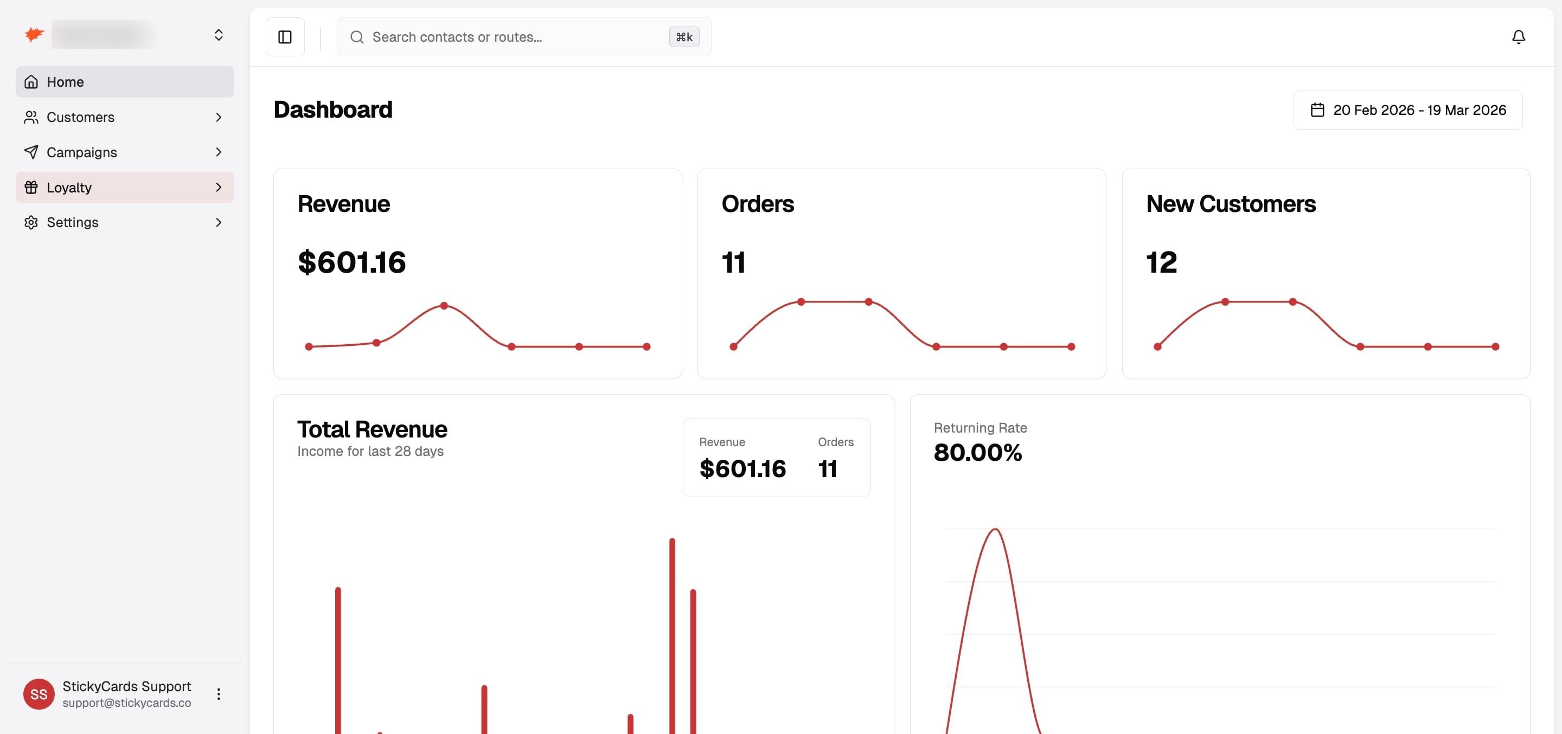Viewport: 1562px width, 734px height.
Task: Open the user options three-dot menu
Action: point(218,694)
